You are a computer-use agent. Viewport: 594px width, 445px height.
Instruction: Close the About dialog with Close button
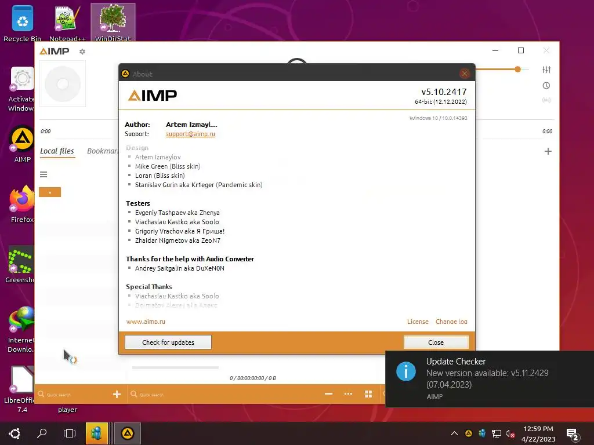[436, 342]
